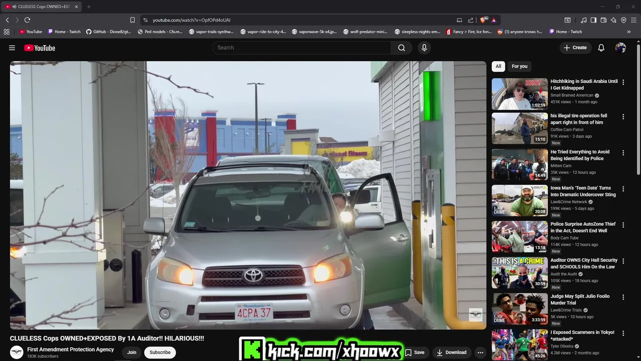Image resolution: width=641 pixels, height=361 pixels.
Task: Open options for AutoZone Thief video
Action: [623, 225]
